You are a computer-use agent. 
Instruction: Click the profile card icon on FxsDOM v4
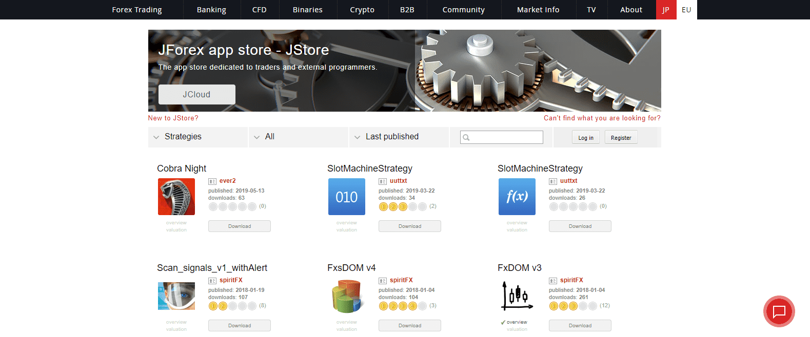[383, 281]
